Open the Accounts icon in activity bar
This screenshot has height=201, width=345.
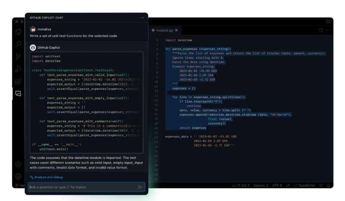coord(18,164)
